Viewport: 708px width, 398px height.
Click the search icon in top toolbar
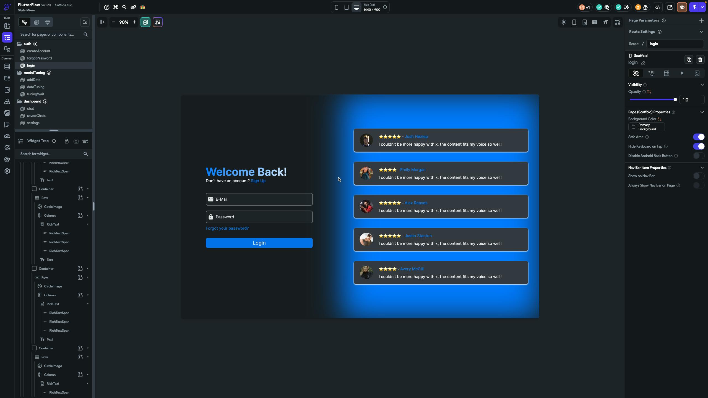coord(124,7)
